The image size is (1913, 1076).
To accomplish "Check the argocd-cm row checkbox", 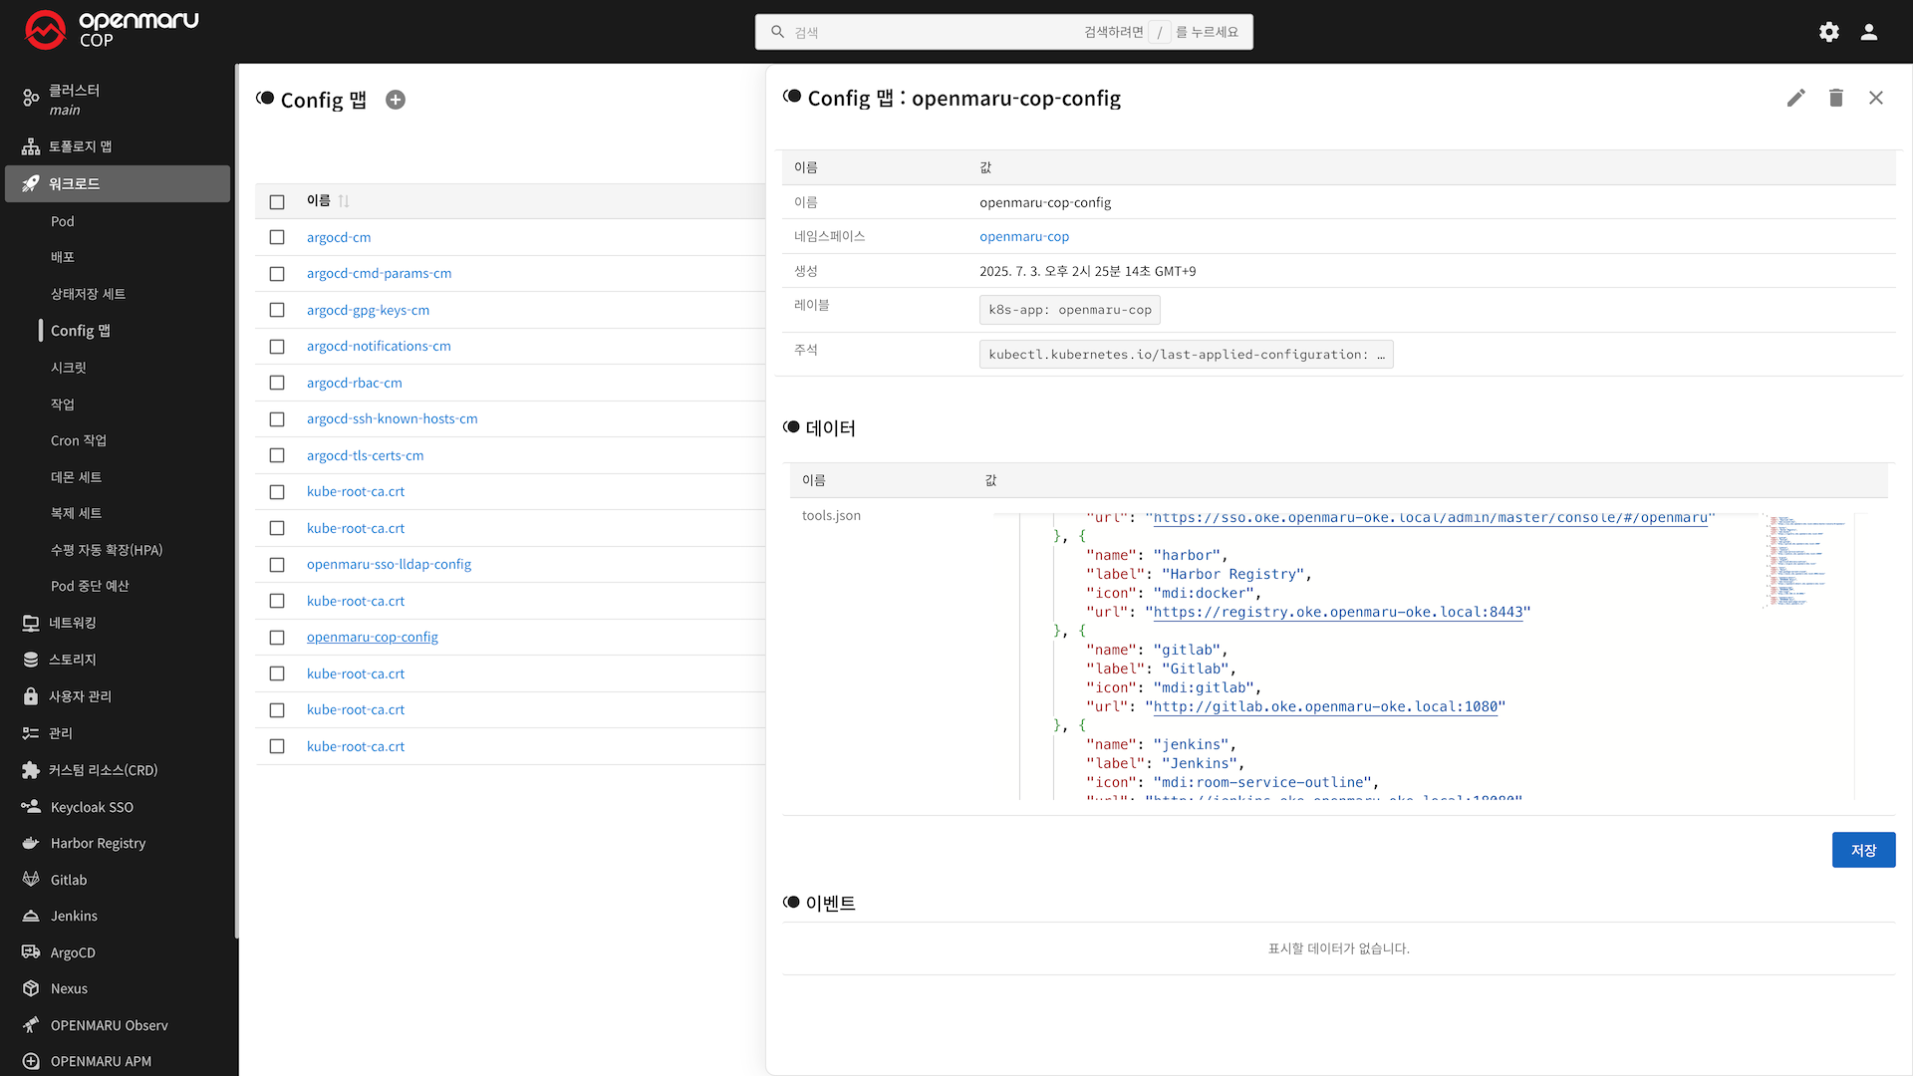I will (277, 237).
